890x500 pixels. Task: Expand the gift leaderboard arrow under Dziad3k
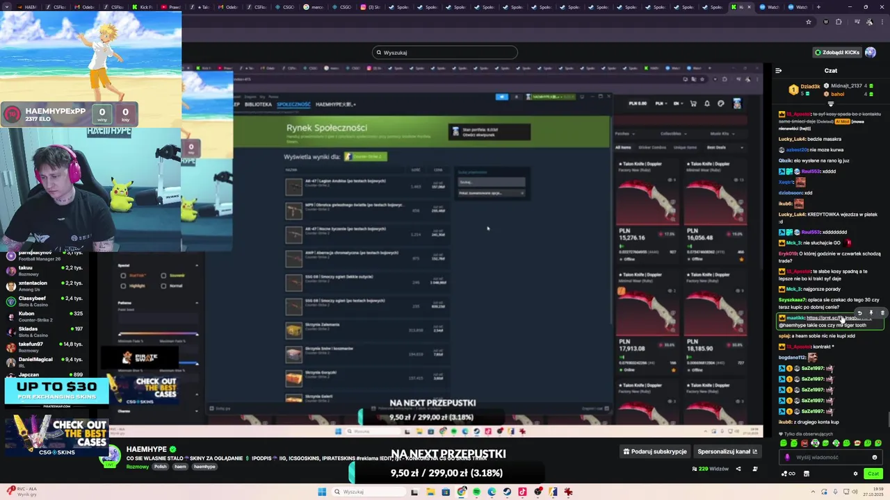click(830, 103)
